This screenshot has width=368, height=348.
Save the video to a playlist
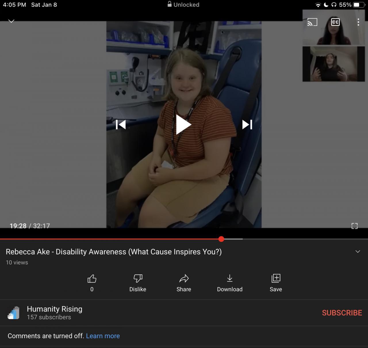[x=276, y=283]
